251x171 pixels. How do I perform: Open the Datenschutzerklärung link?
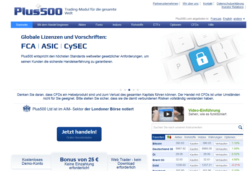click(x=230, y=3)
